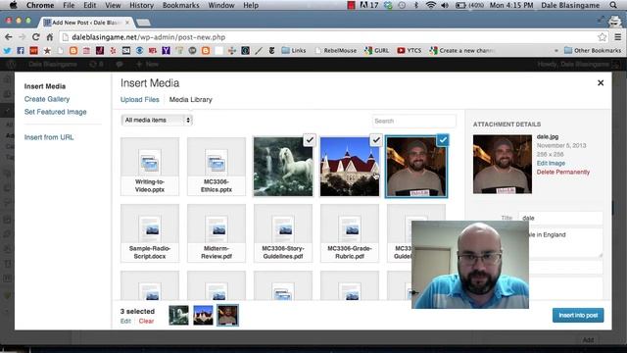Open the Chrome hamburger menu

[x=618, y=37]
